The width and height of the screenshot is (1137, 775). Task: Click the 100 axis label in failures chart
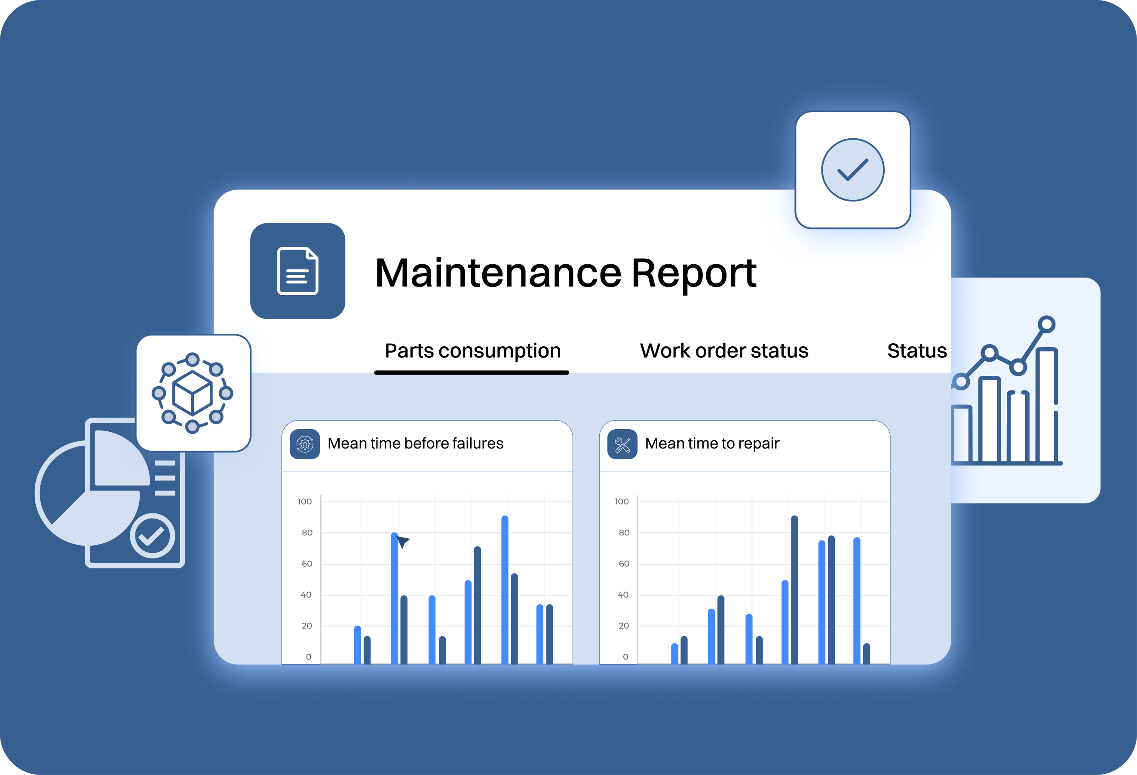click(x=304, y=501)
